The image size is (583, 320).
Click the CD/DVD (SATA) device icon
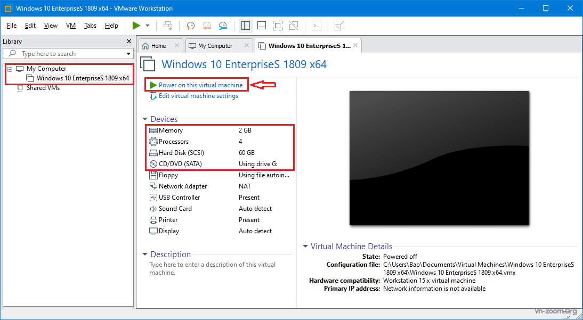pyautogui.click(x=153, y=164)
